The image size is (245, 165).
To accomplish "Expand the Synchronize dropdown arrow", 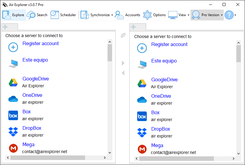I will coord(112,15).
